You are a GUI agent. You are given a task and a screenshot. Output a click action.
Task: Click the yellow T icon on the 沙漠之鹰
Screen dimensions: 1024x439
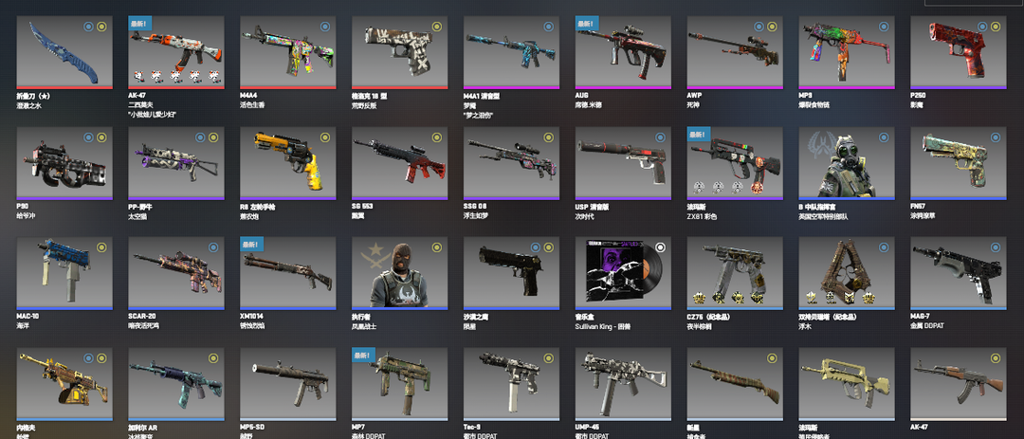click(x=548, y=247)
